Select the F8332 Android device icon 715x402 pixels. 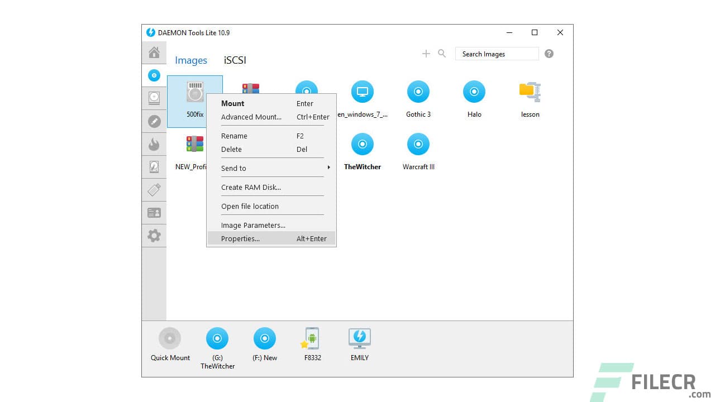click(311, 338)
